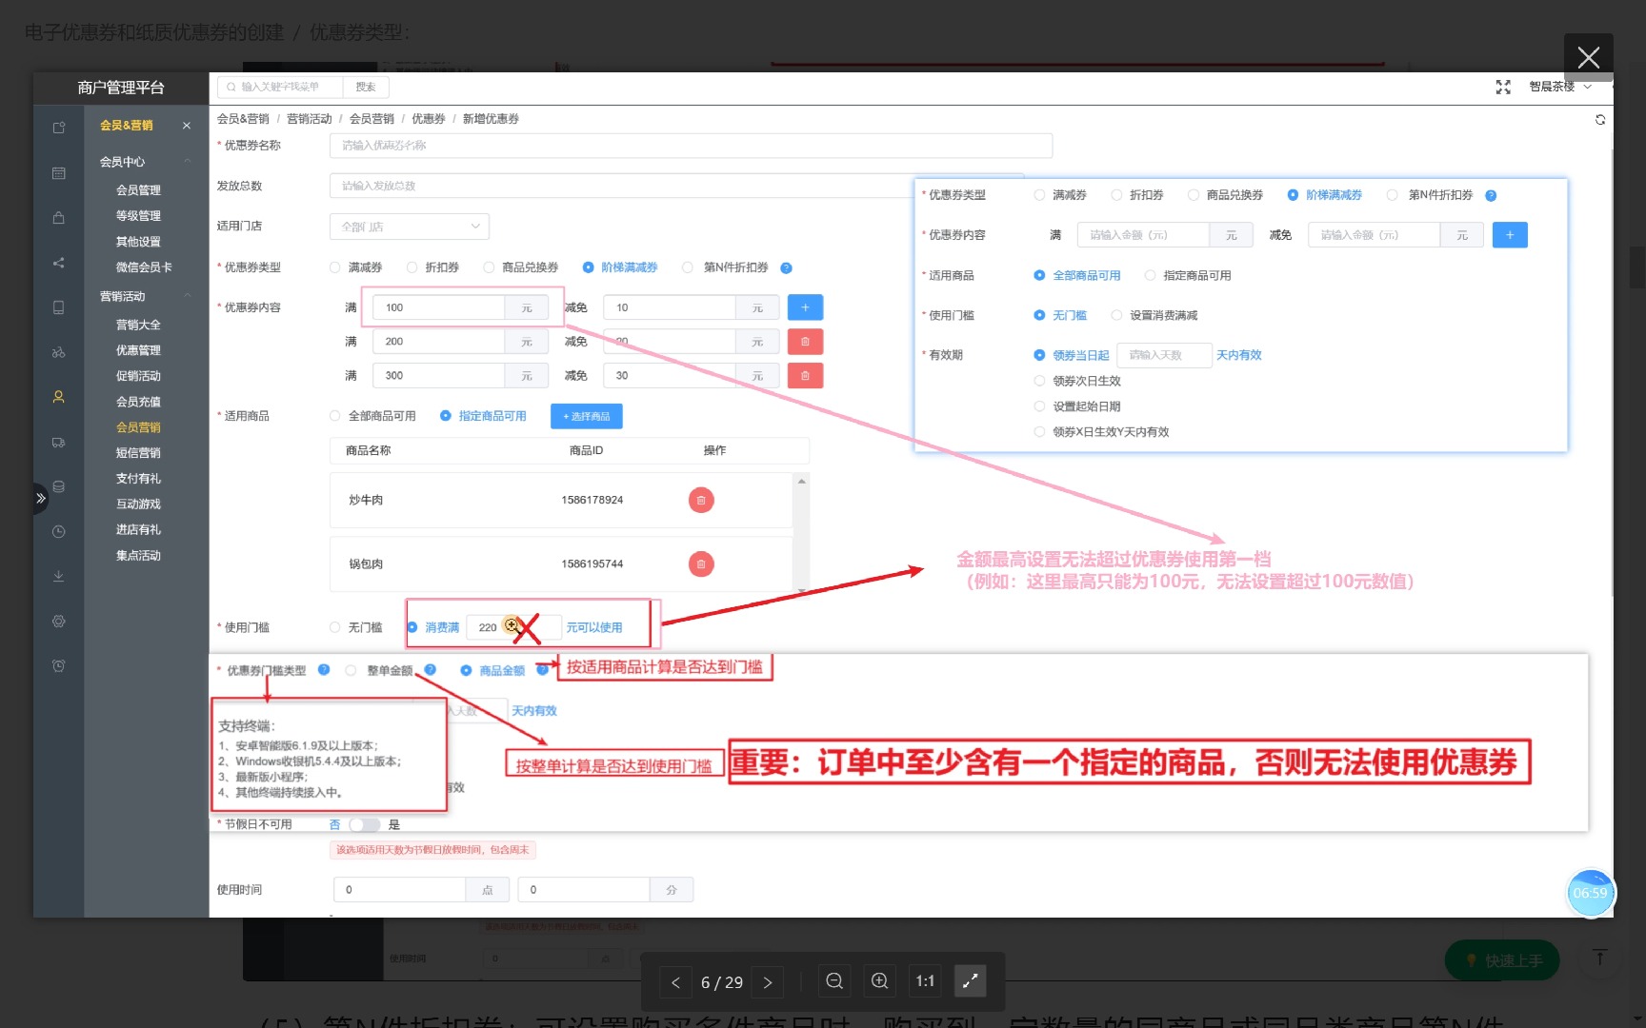The image size is (1646, 1028).
Task: Open 短信营销 in the sidebar menu
Action: [x=139, y=453]
